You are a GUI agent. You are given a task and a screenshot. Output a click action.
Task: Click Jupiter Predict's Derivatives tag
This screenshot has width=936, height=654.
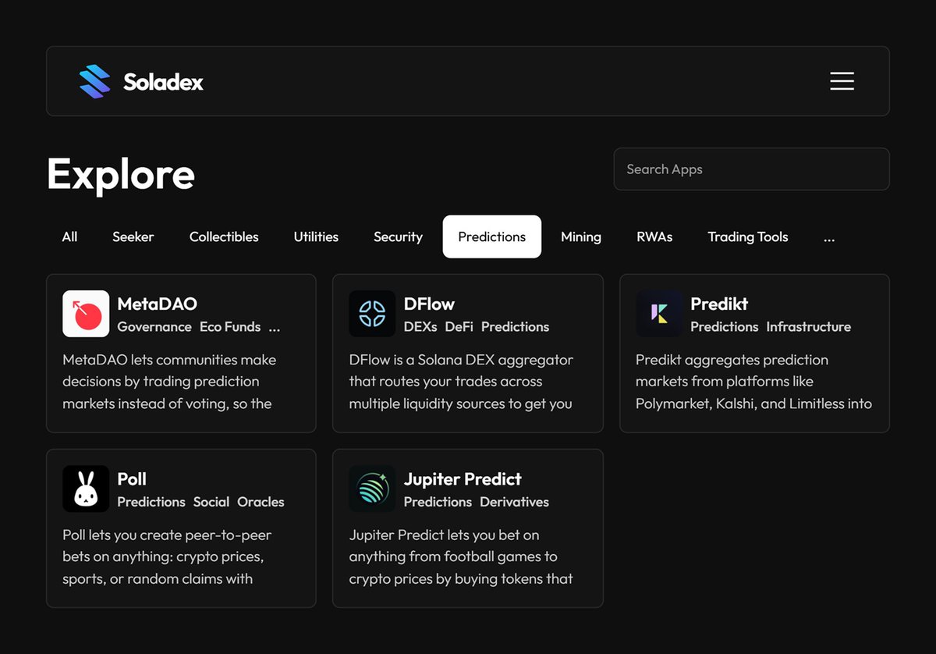pyautogui.click(x=515, y=502)
